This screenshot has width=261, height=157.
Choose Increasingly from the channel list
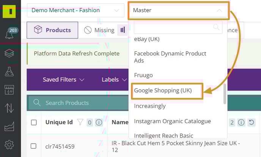click(x=150, y=106)
